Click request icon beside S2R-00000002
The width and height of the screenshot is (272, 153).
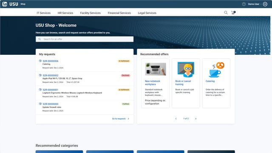(x=40, y=75)
